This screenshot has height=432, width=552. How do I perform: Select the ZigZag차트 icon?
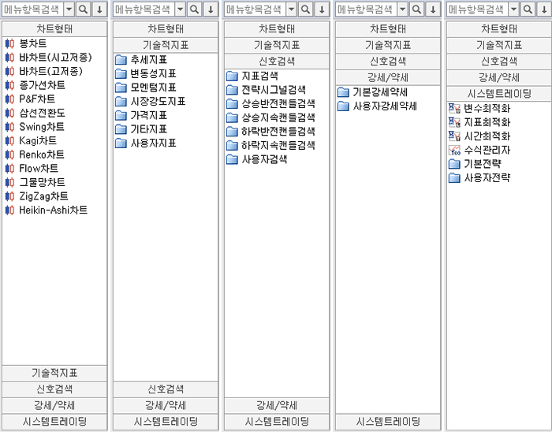9,196
